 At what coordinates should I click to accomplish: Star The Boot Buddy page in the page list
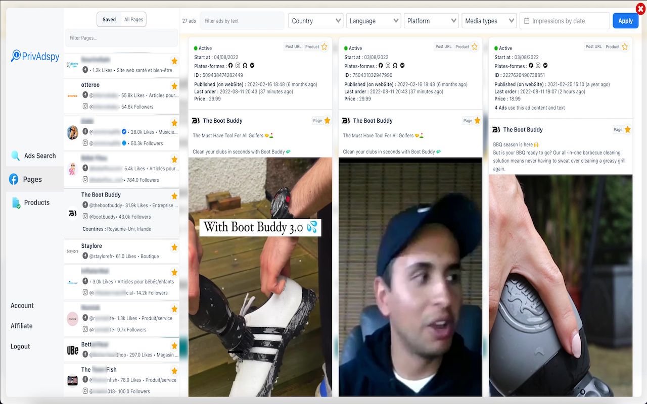pyautogui.click(x=174, y=195)
